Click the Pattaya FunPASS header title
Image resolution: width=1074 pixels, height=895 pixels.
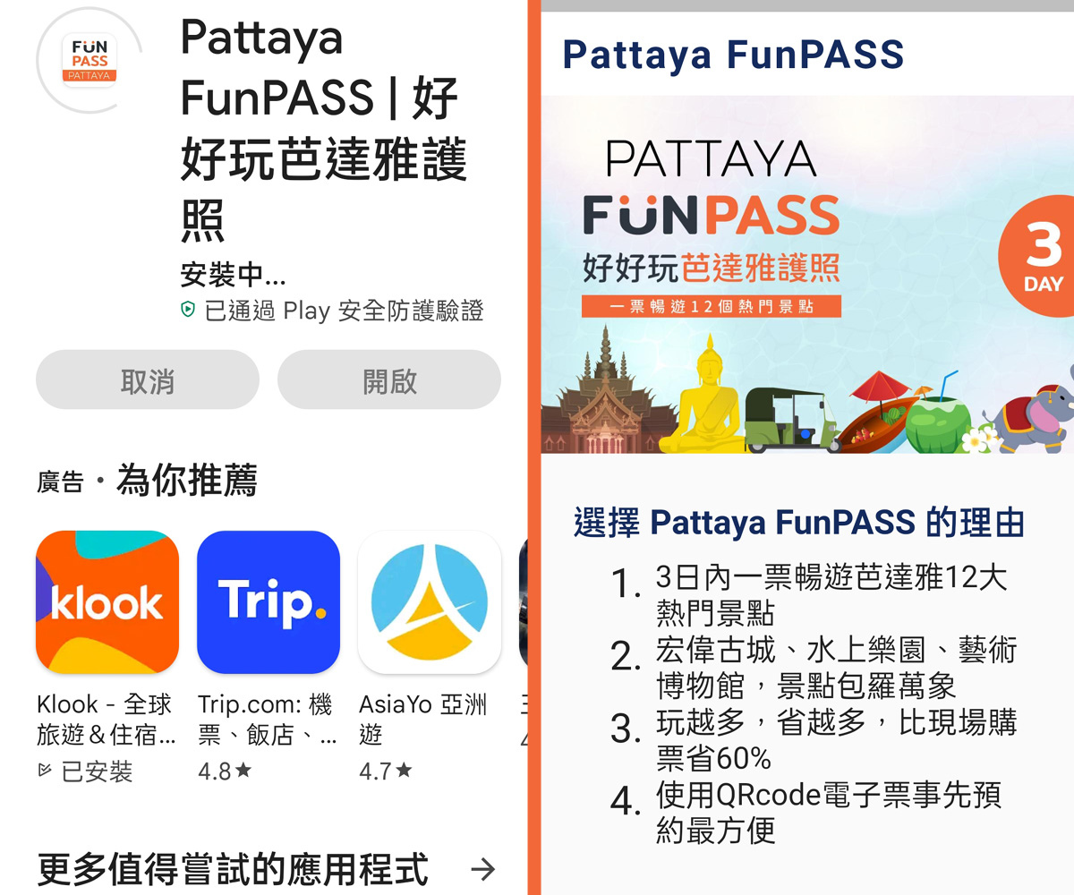tap(733, 54)
